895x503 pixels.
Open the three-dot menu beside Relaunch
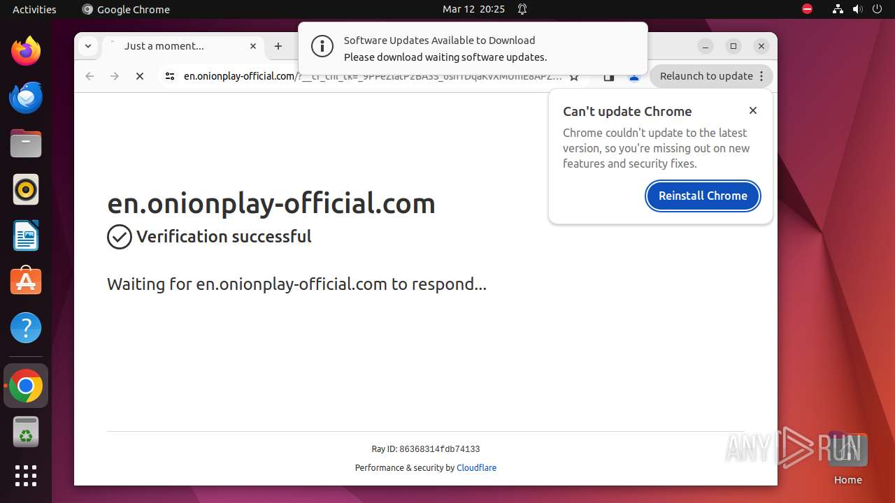tap(762, 76)
